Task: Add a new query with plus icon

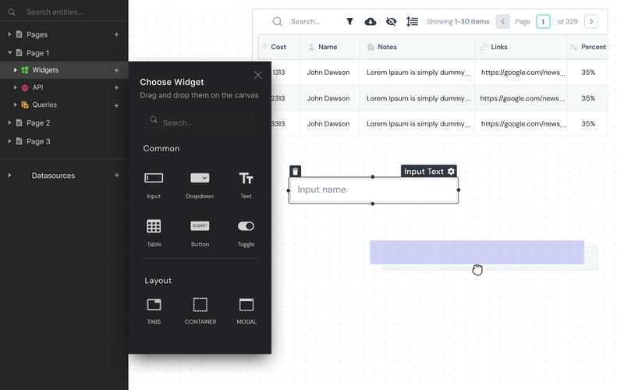Action: tap(116, 105)
